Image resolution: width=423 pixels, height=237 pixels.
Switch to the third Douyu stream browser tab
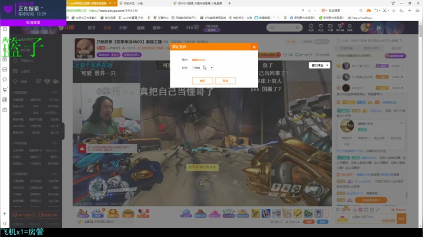tap(199, 4)
